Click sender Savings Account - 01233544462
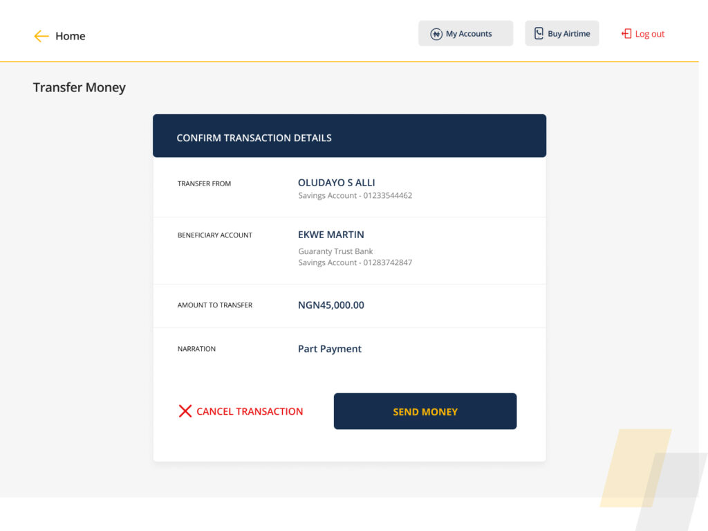Screen dimensions: 708x531 coord(355,195)
